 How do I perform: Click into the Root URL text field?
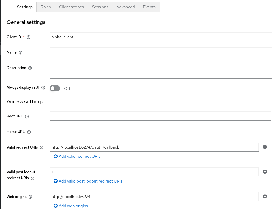coord(160,116)
